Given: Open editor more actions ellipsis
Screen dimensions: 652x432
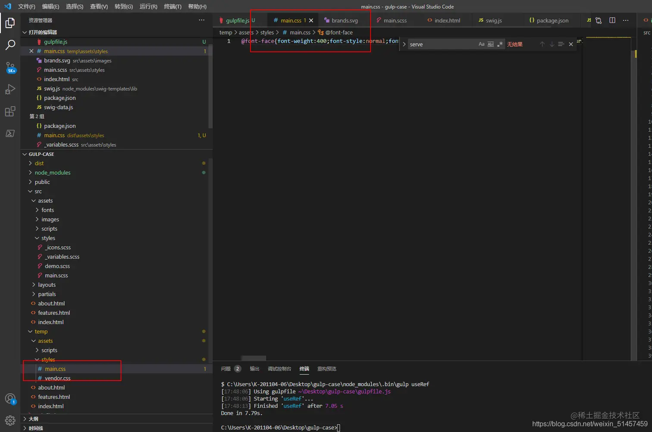Looking at the screenshot, I should click(626, 20).
